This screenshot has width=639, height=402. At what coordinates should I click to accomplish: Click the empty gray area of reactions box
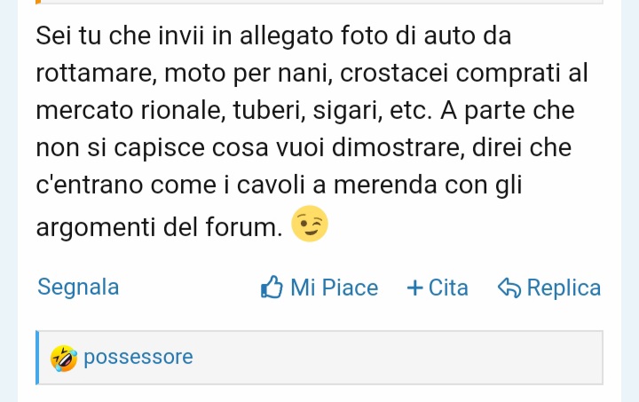(x=398, y=358)
